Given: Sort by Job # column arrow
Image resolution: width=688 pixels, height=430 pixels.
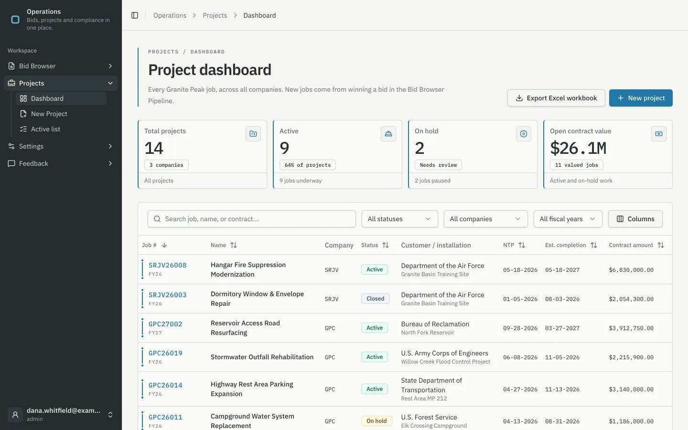Looking at the screenshot, I should (164, 245).
